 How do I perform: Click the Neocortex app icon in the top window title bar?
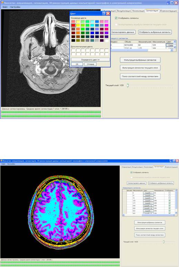pyautogui.click(x=2, y=3)
